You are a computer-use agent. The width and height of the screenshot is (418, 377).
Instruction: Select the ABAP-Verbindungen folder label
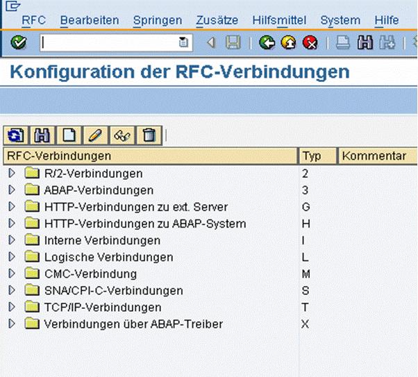(99, 190)
